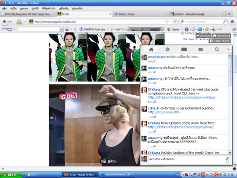Expand the DAEMON toolbar search dropdown arrow
This screenshot has height=178, width=237.
tap(61, 29)
